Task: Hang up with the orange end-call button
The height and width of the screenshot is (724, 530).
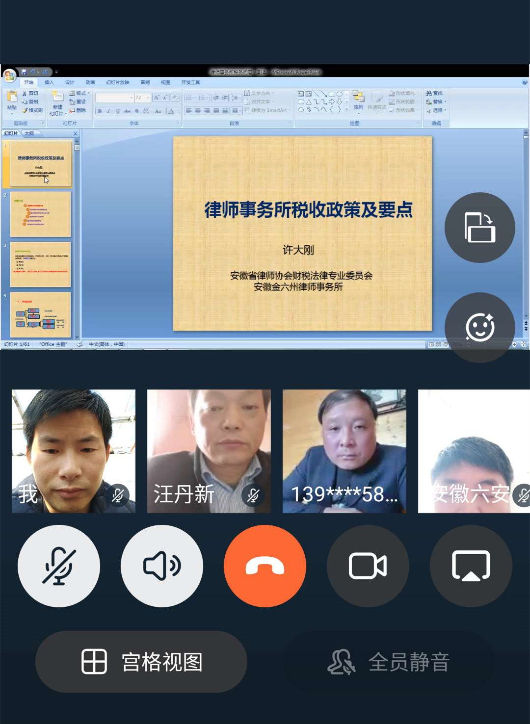Action: [265, 566]
